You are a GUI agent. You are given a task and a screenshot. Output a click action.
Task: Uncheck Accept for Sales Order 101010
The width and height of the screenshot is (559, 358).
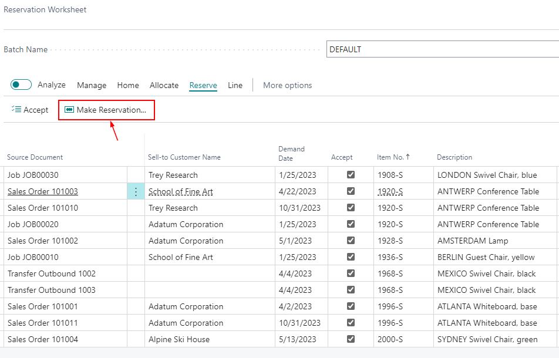pos(351,207)
